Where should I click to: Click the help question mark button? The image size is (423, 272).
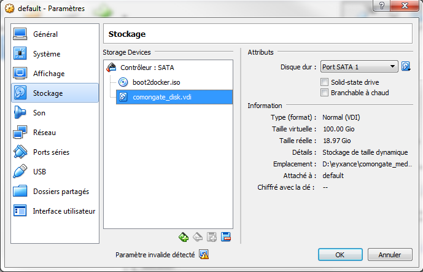[x=381, y=6]
